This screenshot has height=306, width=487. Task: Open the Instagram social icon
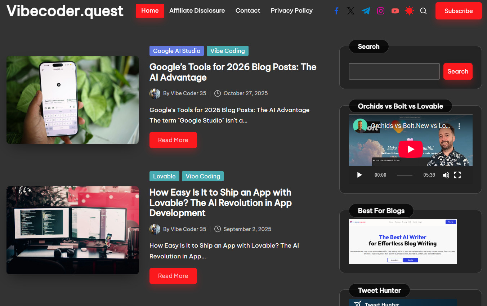[x=381, y=11]
